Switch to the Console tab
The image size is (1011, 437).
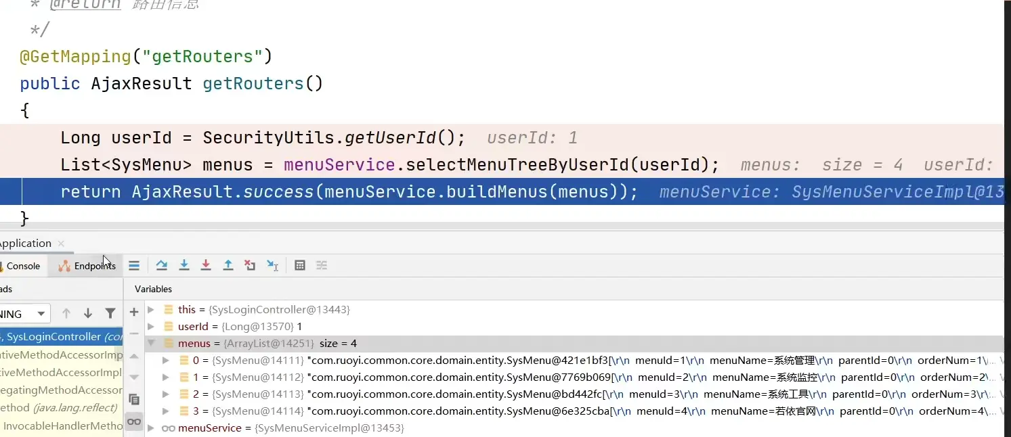pos(22,266)
